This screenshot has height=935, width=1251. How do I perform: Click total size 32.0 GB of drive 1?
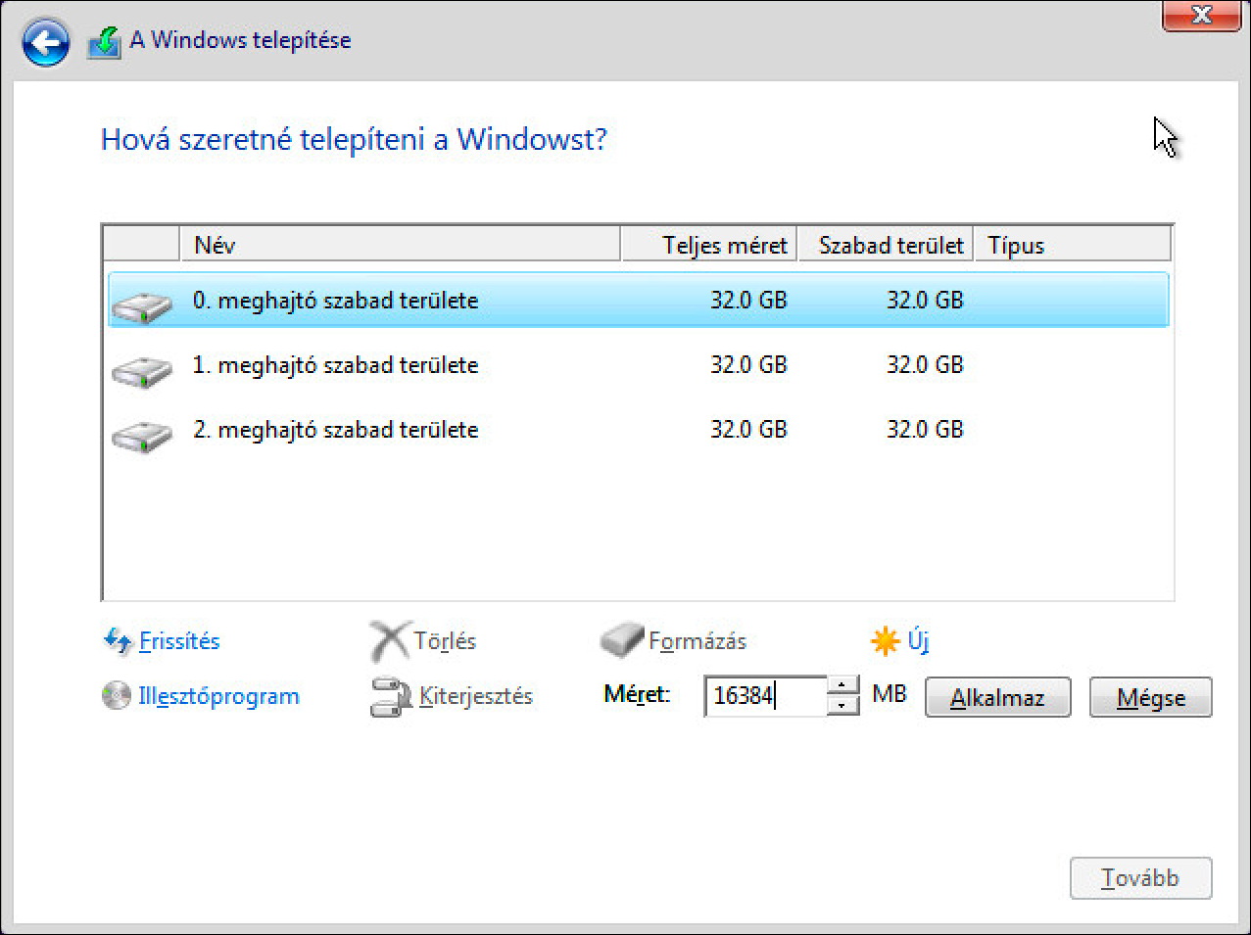click(x=748, y=365)
